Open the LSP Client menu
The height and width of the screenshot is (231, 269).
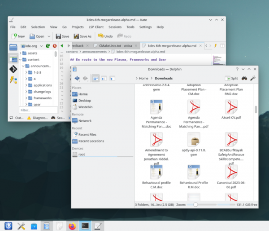[x=97, y=27]
